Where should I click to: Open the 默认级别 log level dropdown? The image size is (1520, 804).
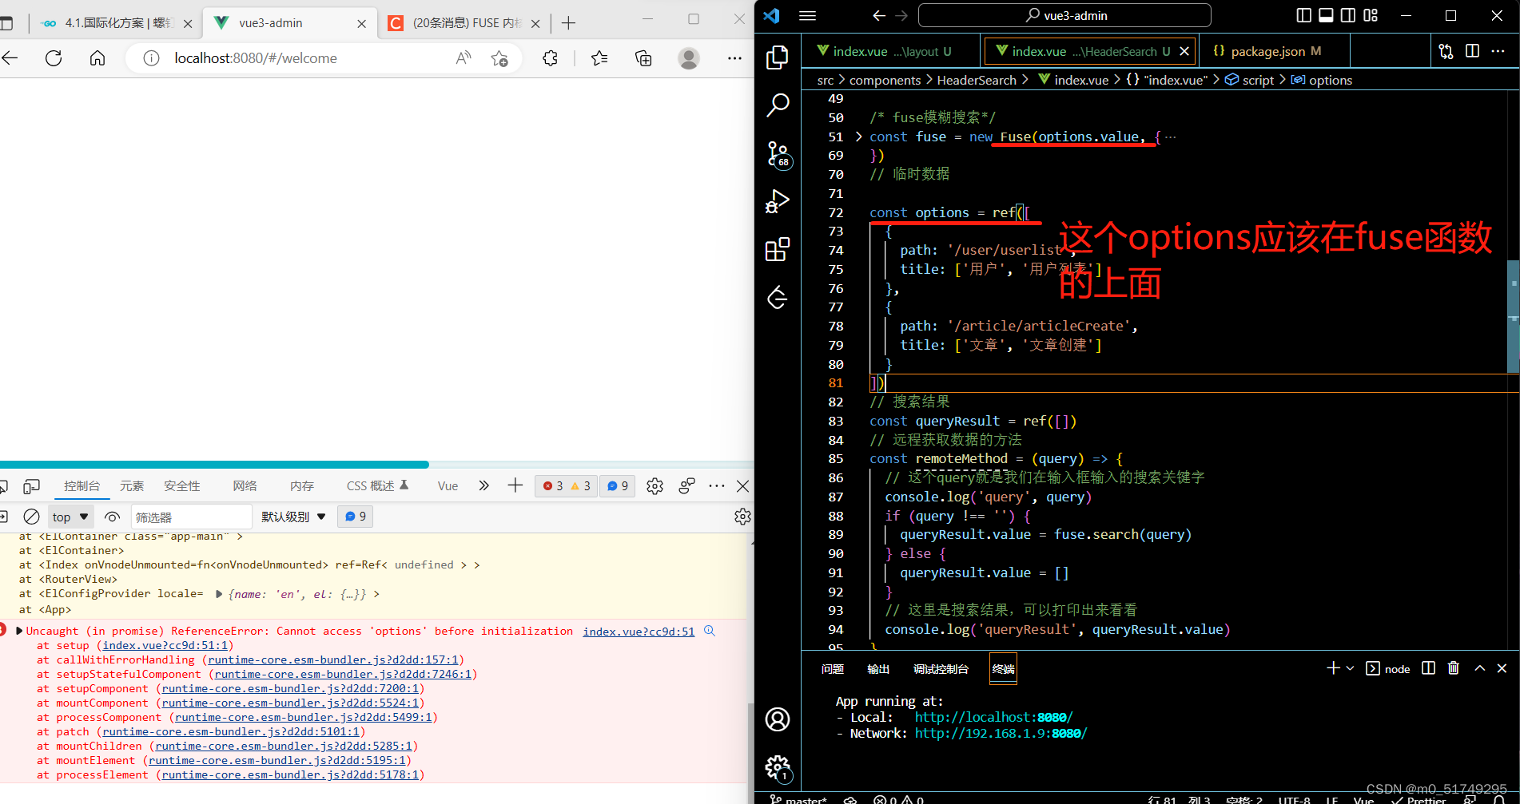pyautogui.click(x=292, y=516)
